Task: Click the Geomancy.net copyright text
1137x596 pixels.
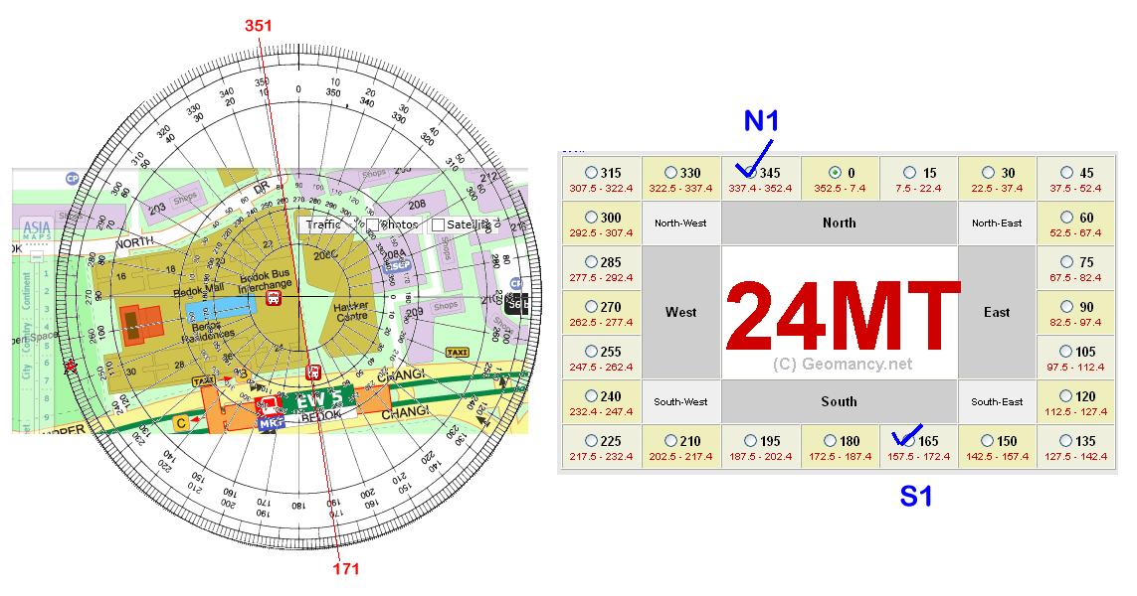Action: point(842,365)
